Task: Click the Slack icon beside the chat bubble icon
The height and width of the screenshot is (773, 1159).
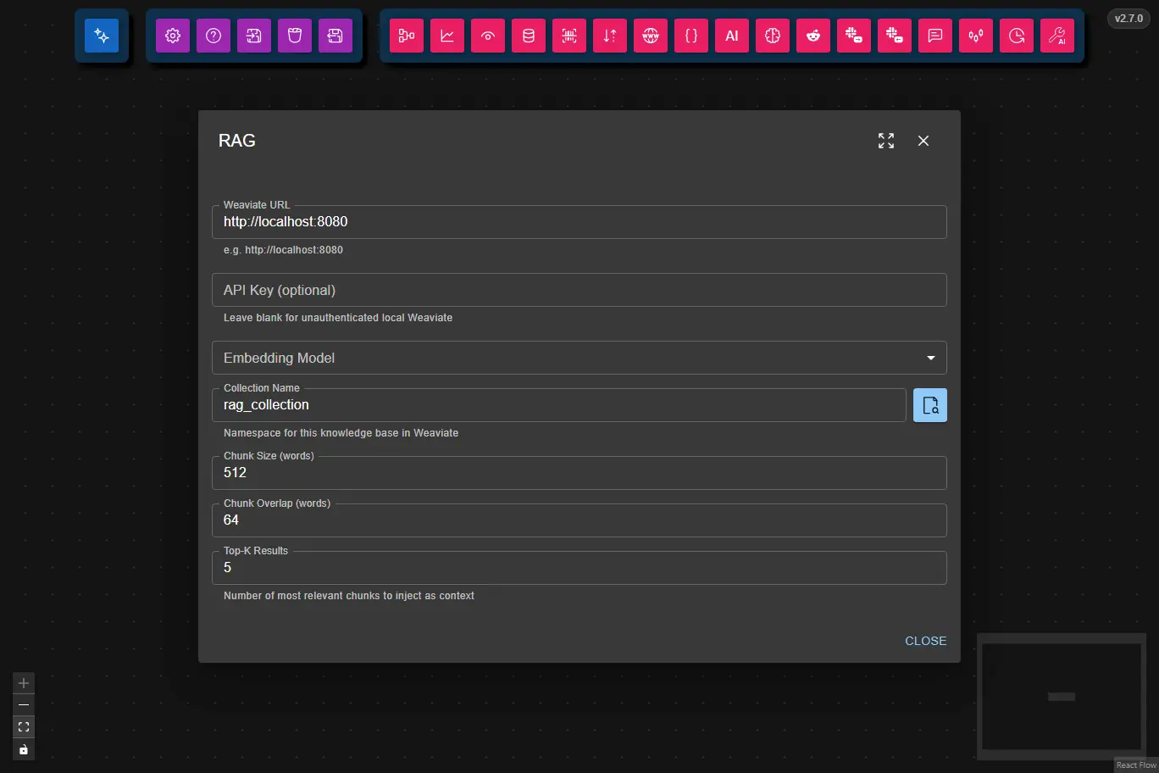Action: coord(895,36)
